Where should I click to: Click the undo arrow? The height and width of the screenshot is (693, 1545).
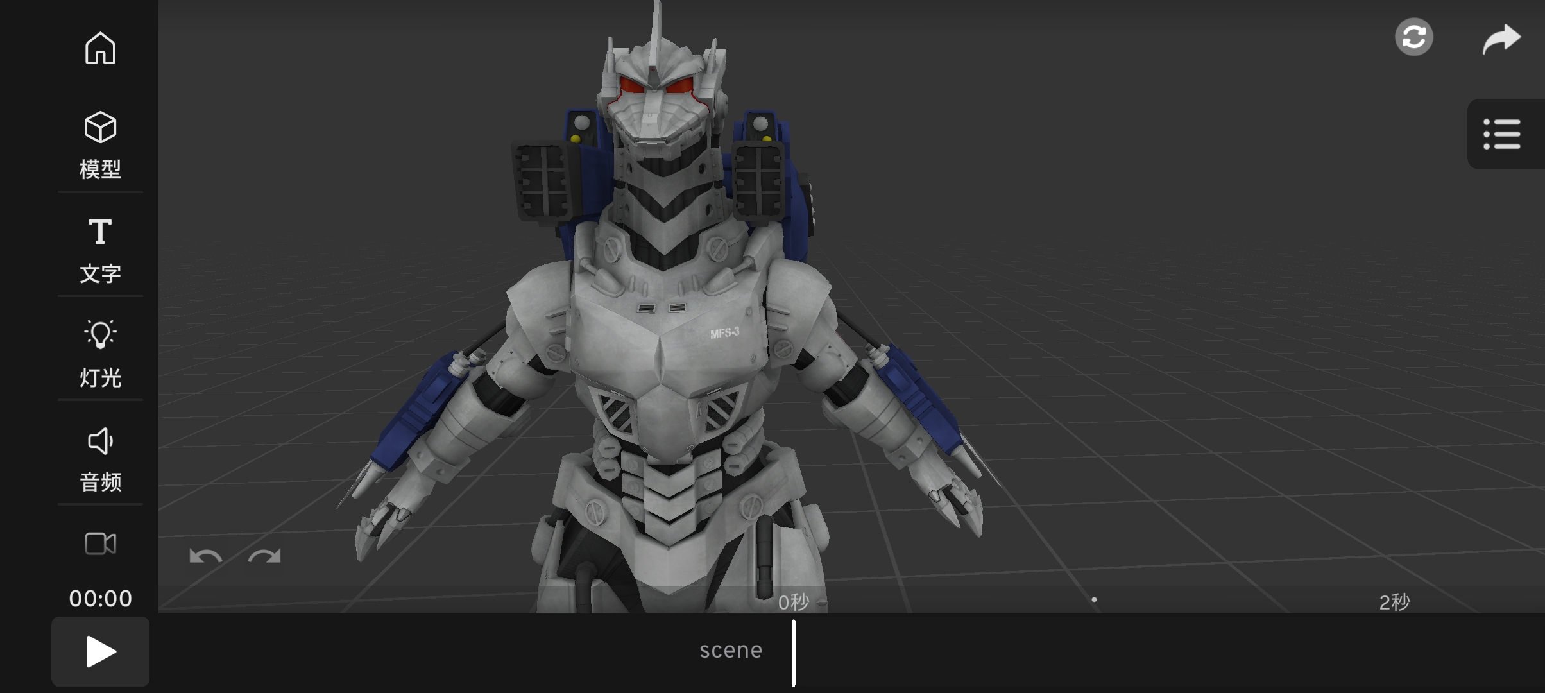(205, 557)
